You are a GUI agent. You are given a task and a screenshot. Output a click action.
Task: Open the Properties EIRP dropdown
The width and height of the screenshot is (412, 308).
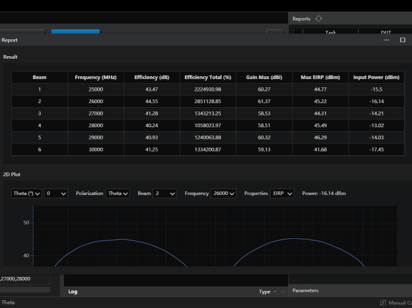coord(282,194)
